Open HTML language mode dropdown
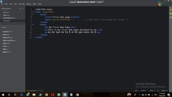 pos(152,91)
